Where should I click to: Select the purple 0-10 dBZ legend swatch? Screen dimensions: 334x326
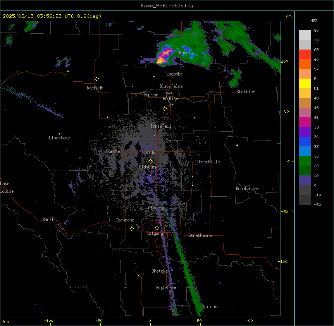pos(305,180)
